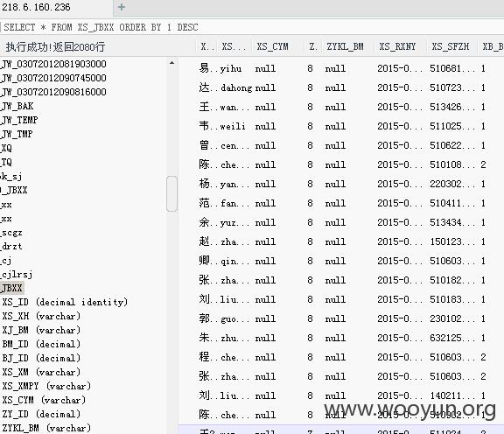Screen dimensions: 504x434
Task: Select column XS_XM (varchar)
Action: click(x=41, y=372)
